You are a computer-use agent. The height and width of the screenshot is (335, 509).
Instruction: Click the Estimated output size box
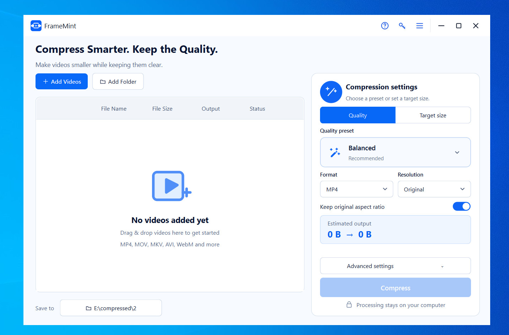pos(395,230)
